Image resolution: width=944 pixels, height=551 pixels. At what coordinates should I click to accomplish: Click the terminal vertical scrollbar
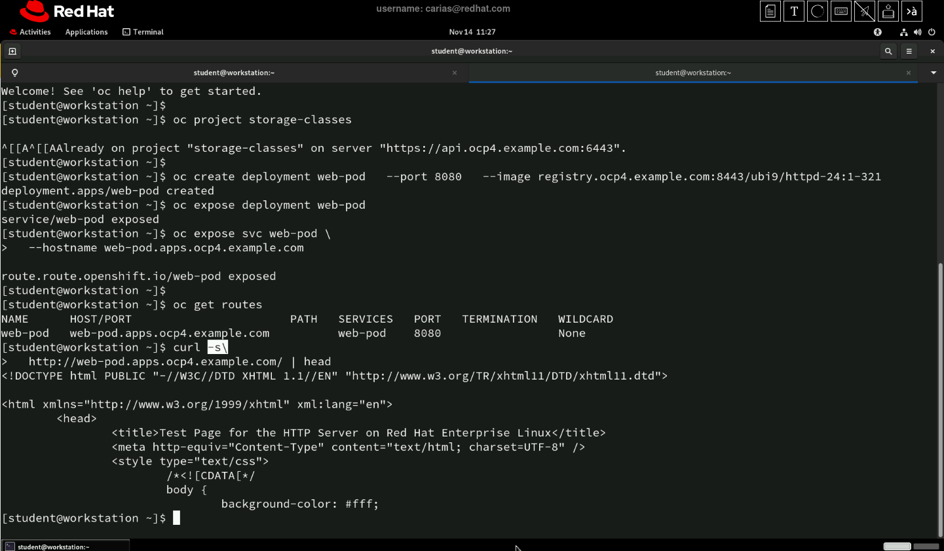(x=941, y=399)
